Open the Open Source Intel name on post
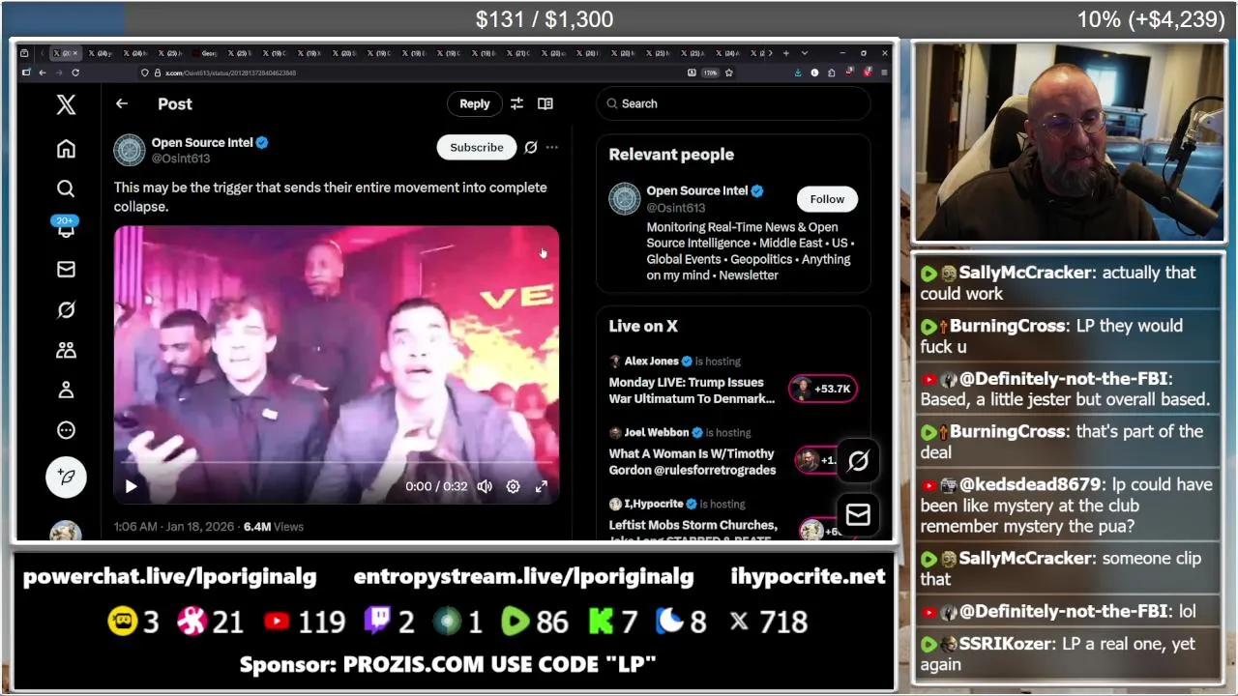Viewport: 1238px width, 696px height. pyautogui.click(x=202, y=142)
